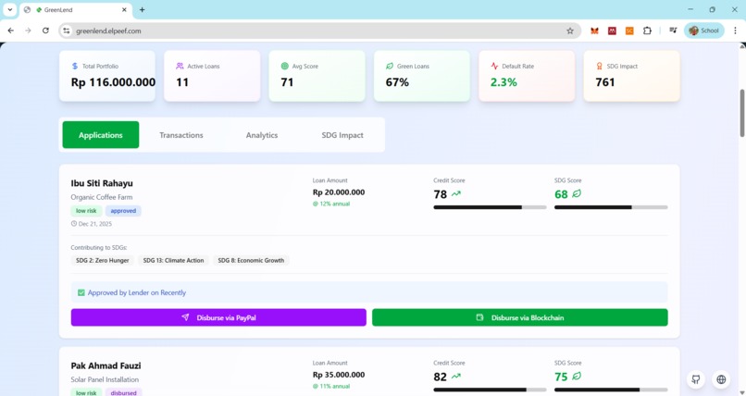
Task: Click Disburse via PayPal button
Action: point(218,317)
